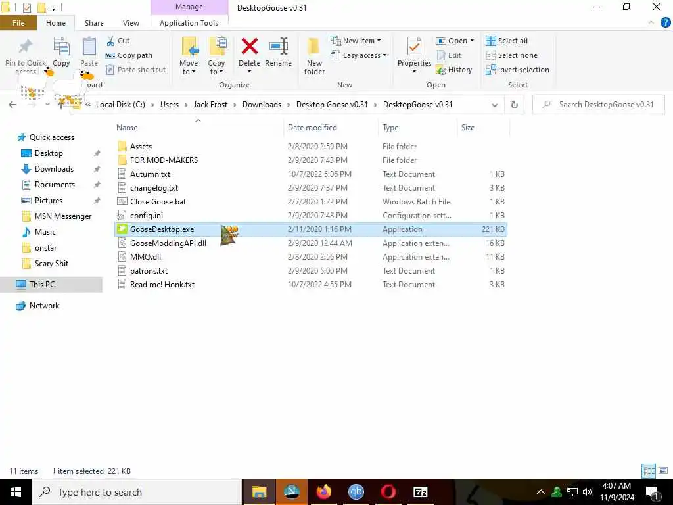The image size is (673, 505).
Task: Expand the Open button dropdown arrow
Action: pos(472,41)
